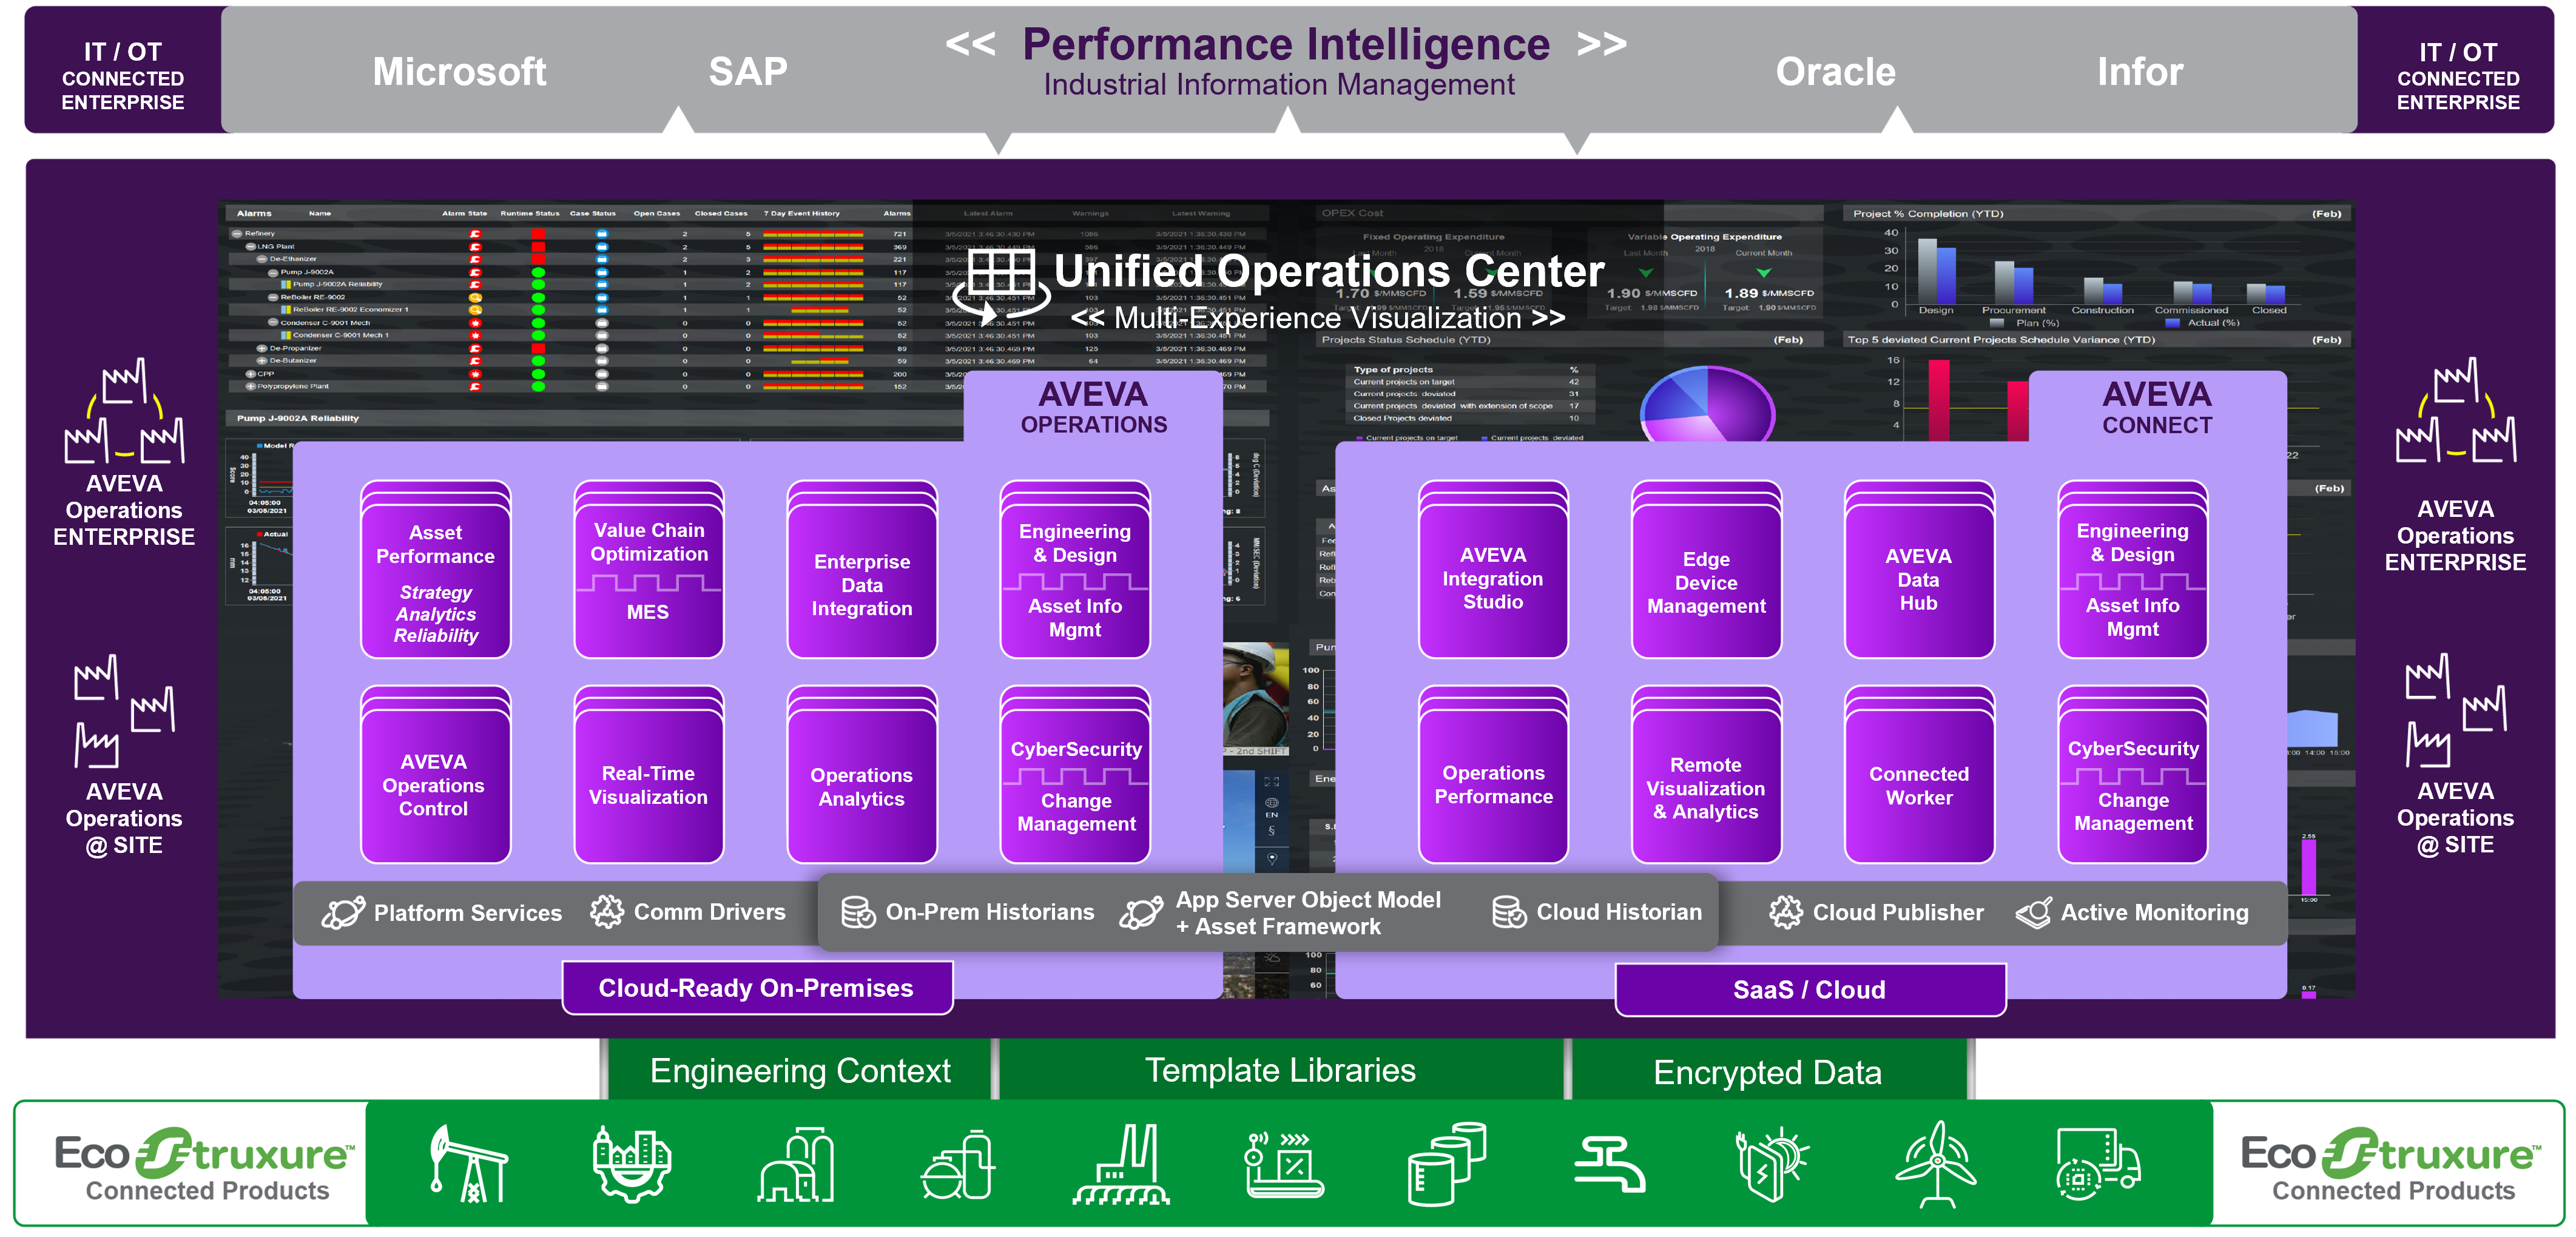This screenshot has width=2576, height=1237.
Task: Select the oil pump jack icon
Action: 470,1163
